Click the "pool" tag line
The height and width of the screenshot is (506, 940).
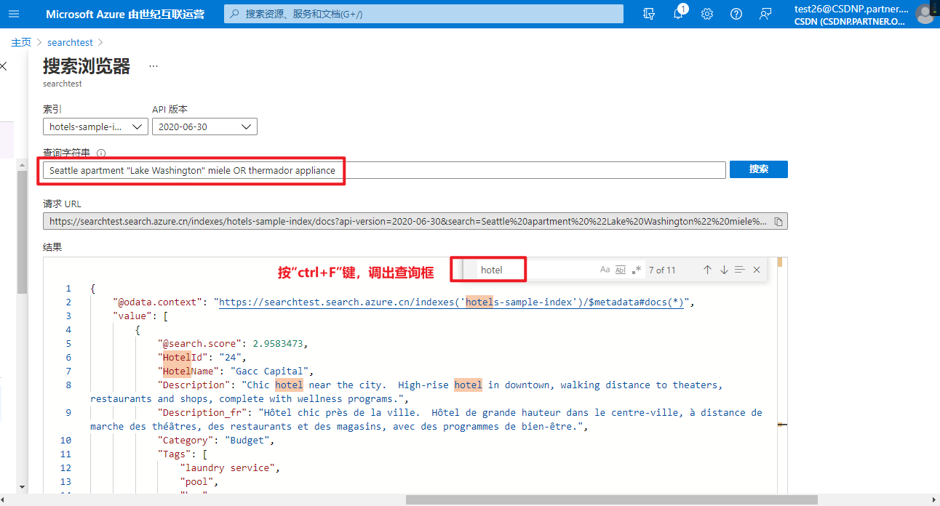(x=199, y=482)
